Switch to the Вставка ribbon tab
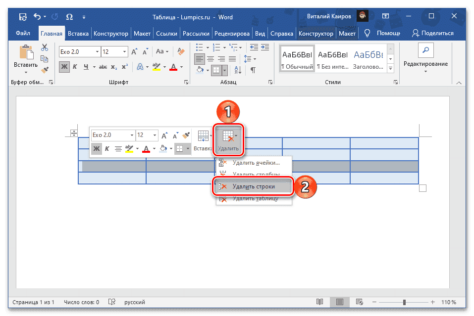The image size is (474, 316). click(78, 34)
